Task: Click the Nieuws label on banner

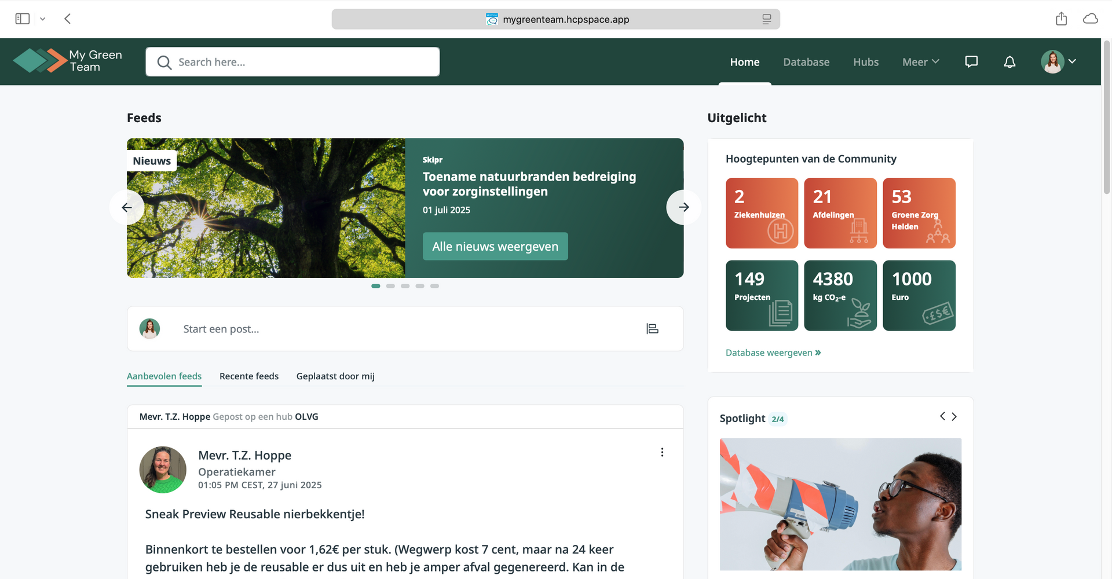Action: (152, 161)
